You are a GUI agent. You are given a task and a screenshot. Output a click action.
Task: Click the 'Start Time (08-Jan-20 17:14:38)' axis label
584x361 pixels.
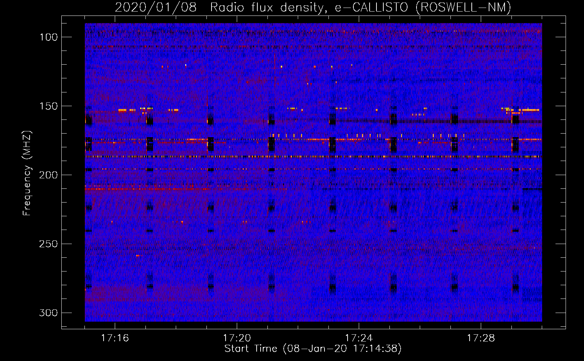(x=313, y=349)
